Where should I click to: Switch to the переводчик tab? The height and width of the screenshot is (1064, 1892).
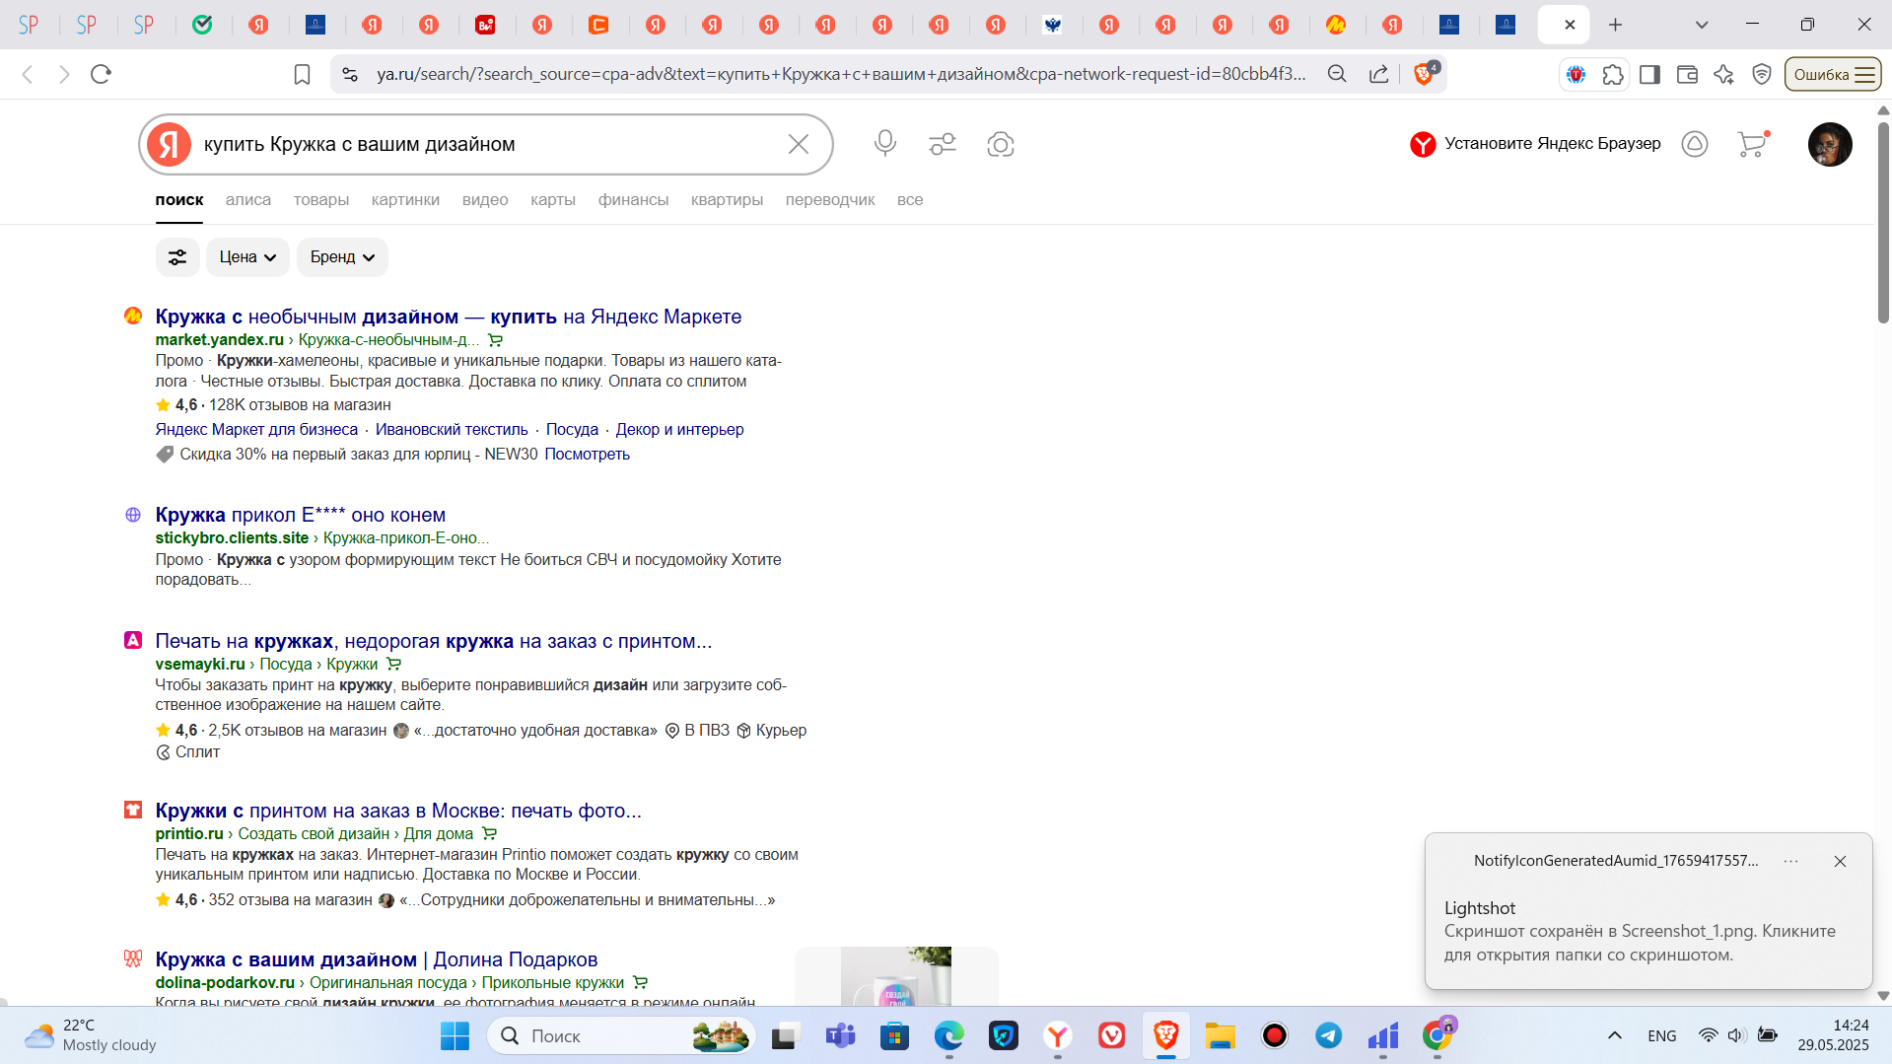coord(830,199)
